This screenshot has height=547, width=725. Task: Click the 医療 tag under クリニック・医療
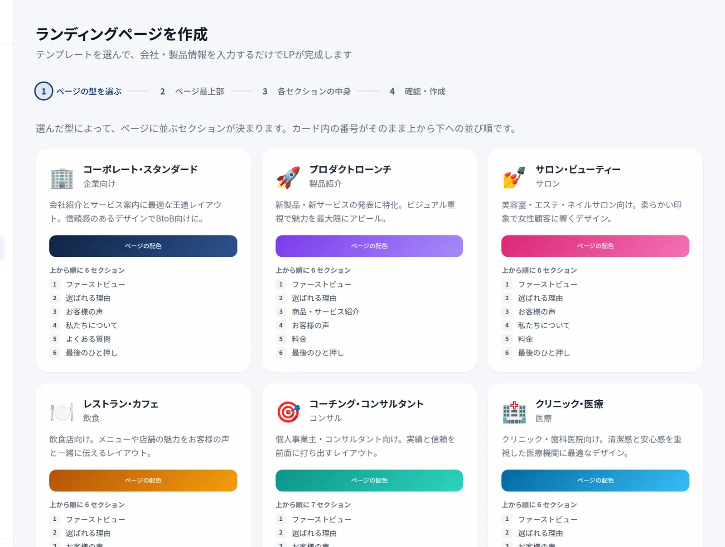click(543, 418)
